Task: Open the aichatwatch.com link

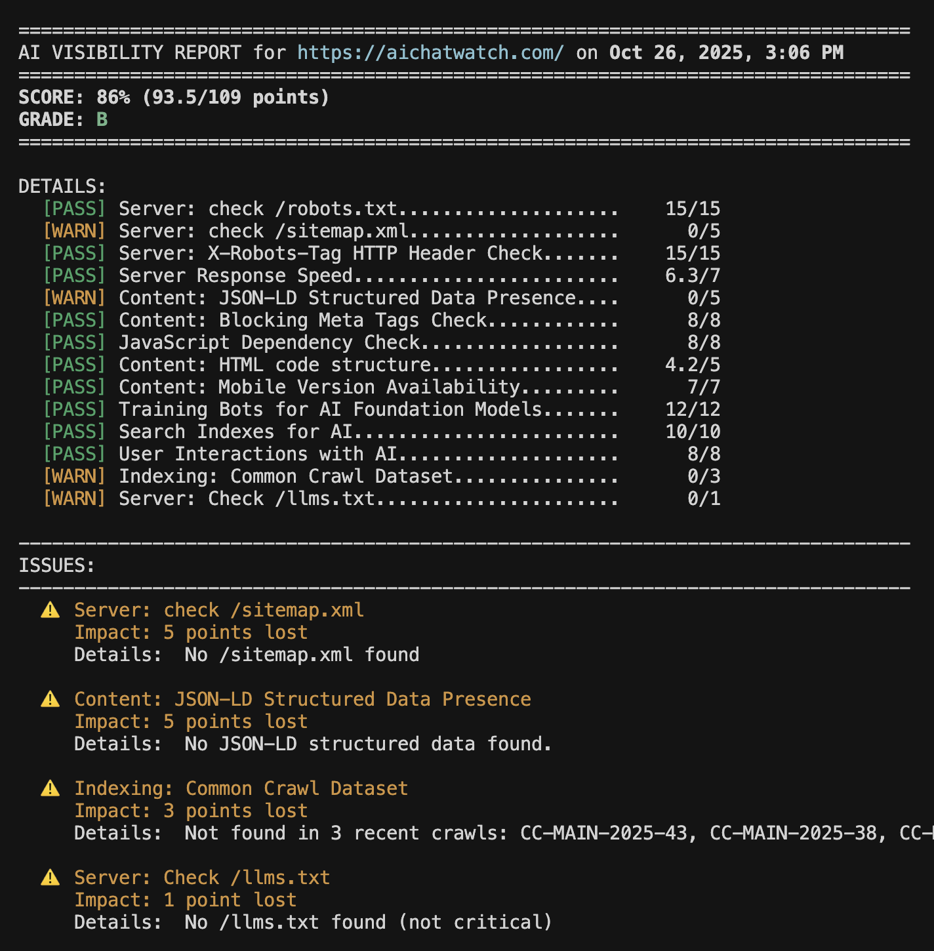Action: [x=430, y=52]
